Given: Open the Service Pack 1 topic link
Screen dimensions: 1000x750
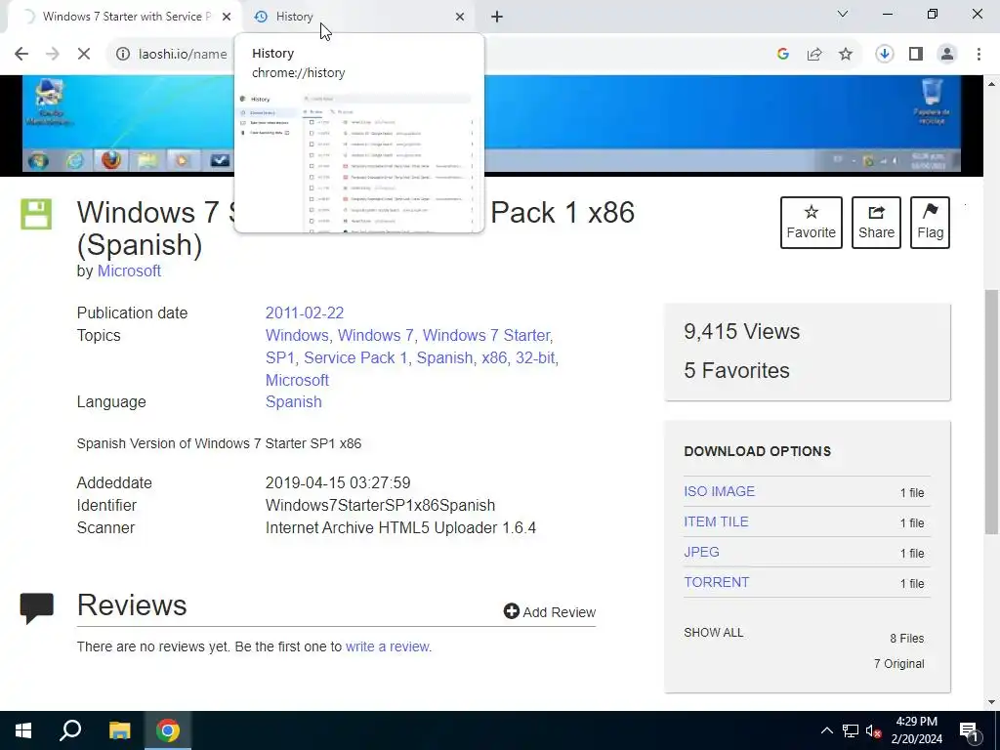Looking at the screenshot, I should click(x=355, y=357).
